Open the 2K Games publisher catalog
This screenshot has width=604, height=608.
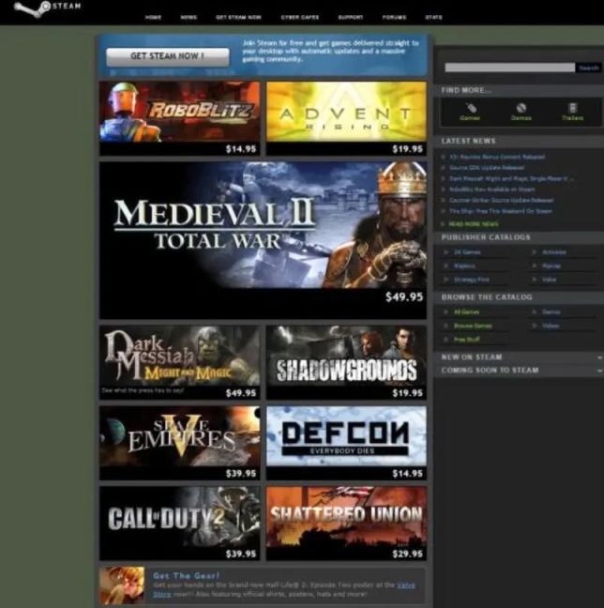pos(467,252)
